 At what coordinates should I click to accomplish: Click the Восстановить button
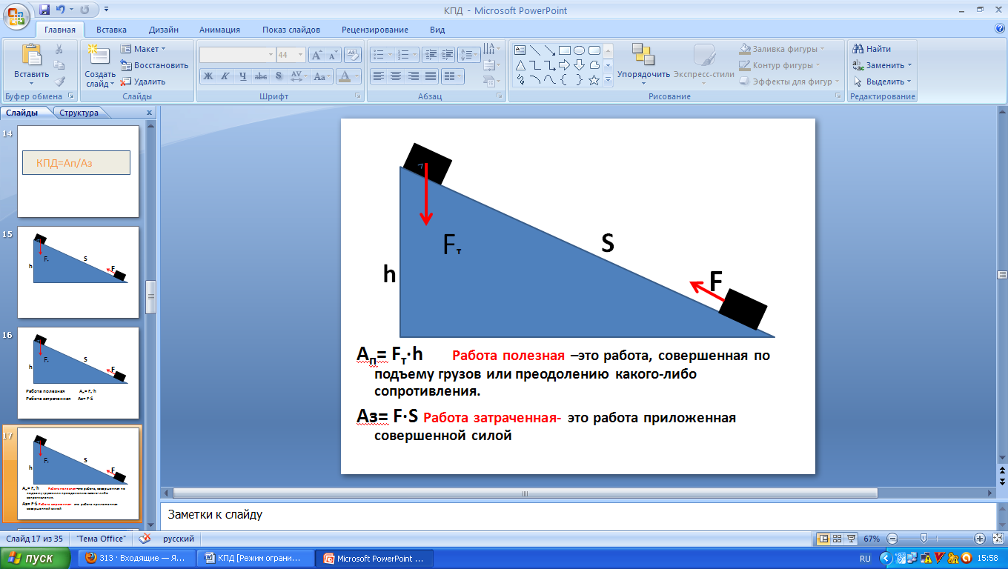154,65
